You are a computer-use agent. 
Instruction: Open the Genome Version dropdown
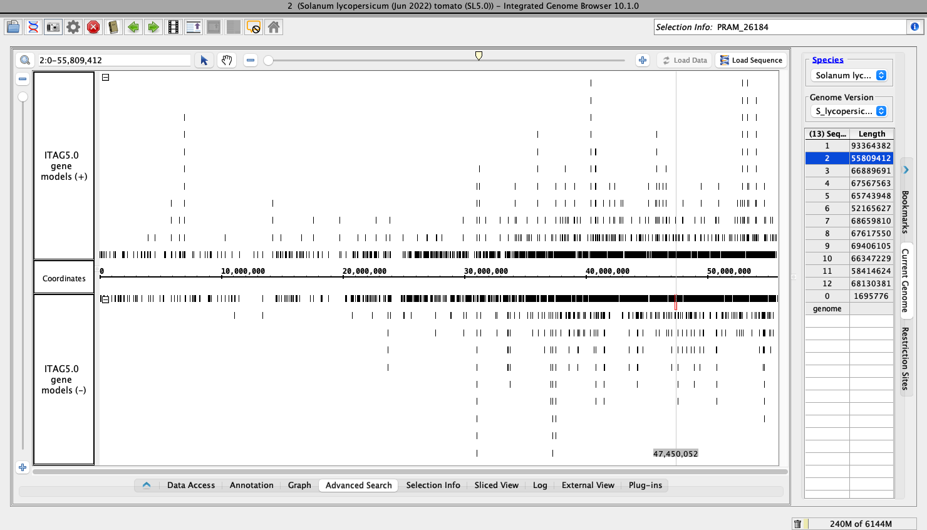tap(850, 111)
